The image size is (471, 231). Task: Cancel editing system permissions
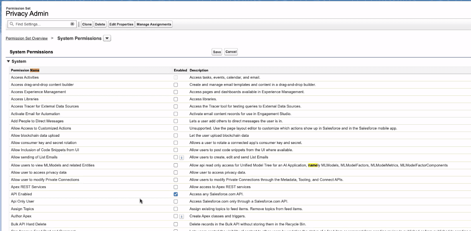click(232, 51)
